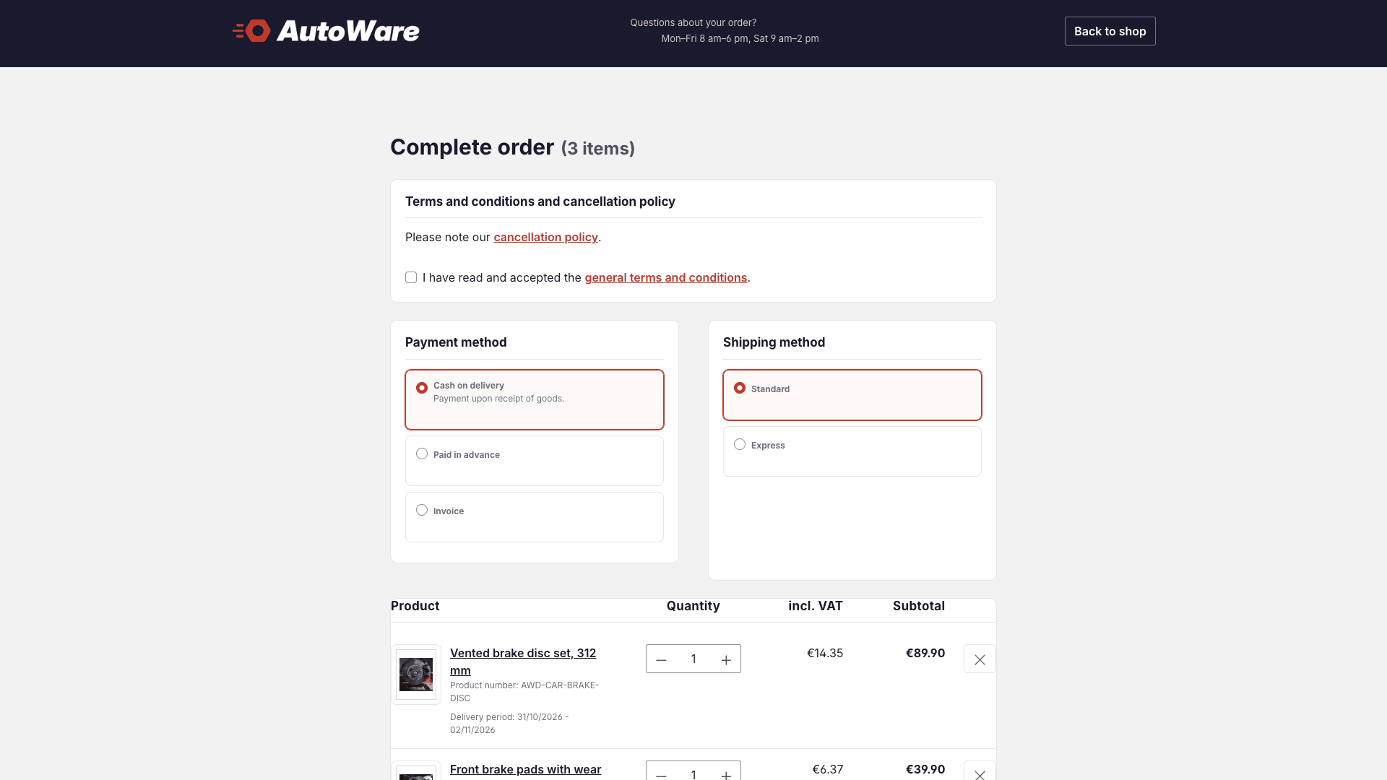Select Cash on delivery payment

[x=422, y=388]
